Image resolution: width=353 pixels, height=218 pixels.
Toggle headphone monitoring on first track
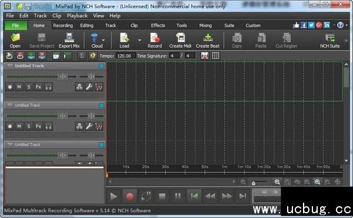coord(48,87)
